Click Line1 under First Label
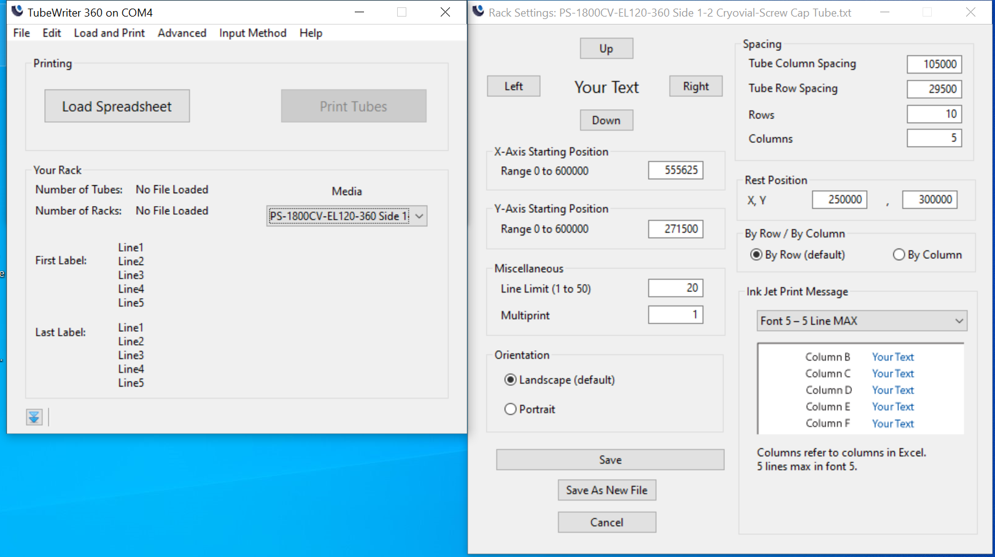Image resolution: width=995 pixels, height=557 pixels. click(131, 247)
